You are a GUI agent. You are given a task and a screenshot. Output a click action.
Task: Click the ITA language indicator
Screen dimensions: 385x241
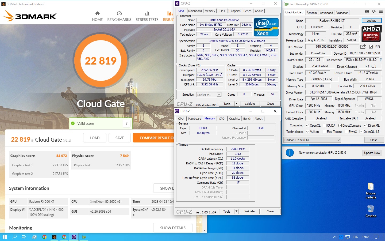[x=355, y=237]
